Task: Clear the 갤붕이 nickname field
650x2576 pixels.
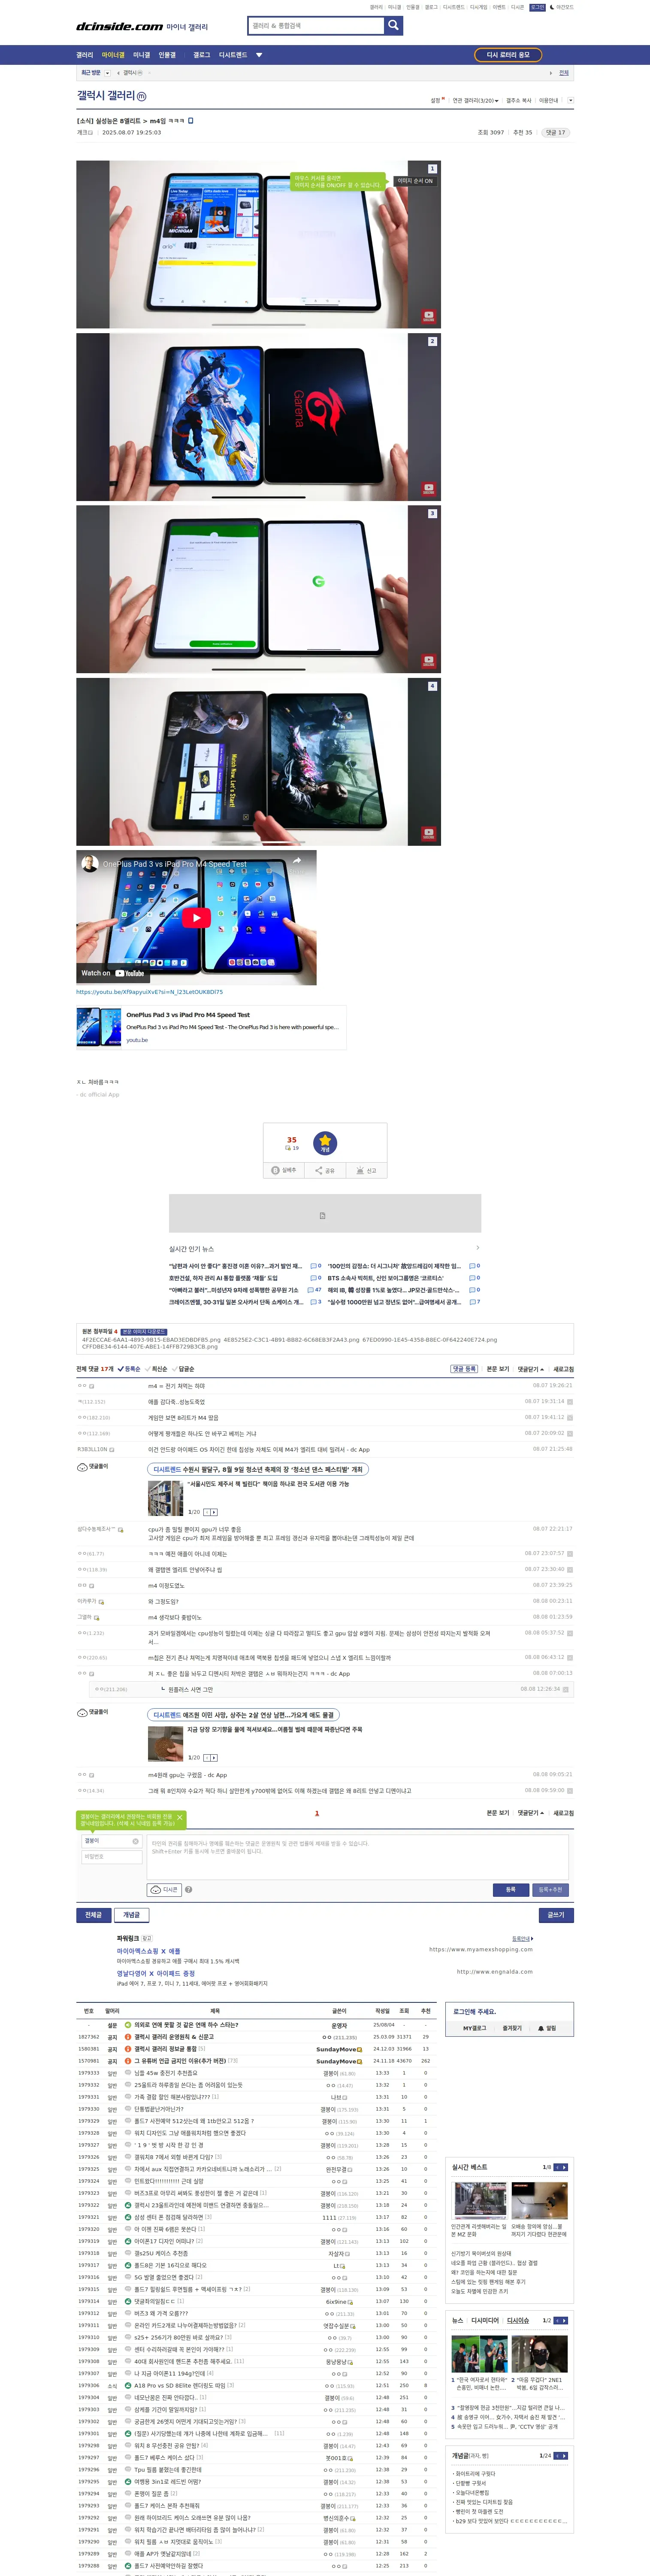Action: pyautogui.click(x=135, y=1841)
